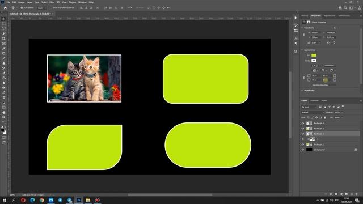Click the search icon at top right
This screenshot has width=363, height=204.
click(345, 8)
